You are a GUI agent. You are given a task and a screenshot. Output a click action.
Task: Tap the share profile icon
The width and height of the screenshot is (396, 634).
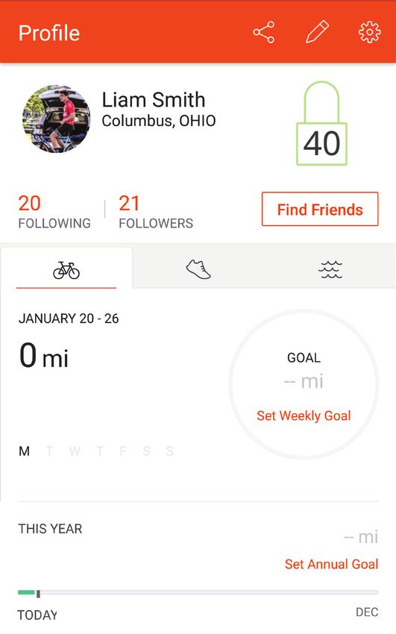pyautogui.click(x=264, y=32)
